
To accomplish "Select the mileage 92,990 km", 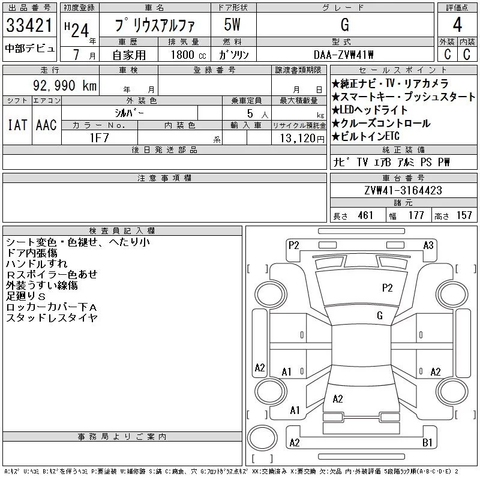I will pyautogui.click(x=65, y=86).
